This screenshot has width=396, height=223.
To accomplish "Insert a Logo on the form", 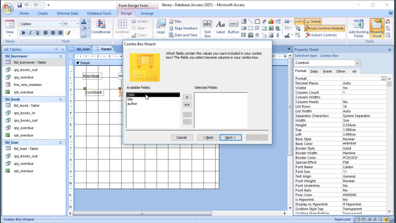I will click(161, 27).
